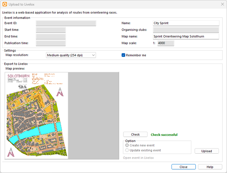Screen dimensions: 227x173
Task: Edit the Map name field
Action: [186, 36]
